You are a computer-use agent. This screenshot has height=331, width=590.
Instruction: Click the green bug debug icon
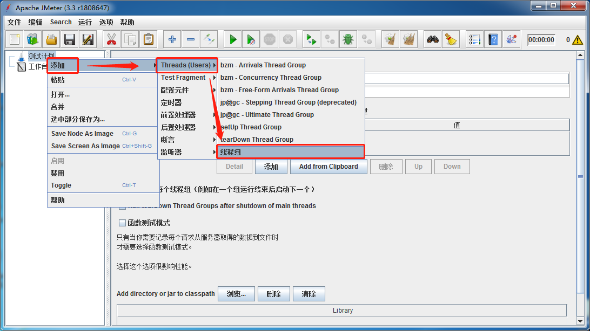point(348,39)
